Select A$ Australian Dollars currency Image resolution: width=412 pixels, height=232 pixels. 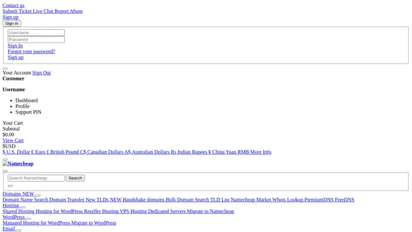coord(147,152)
